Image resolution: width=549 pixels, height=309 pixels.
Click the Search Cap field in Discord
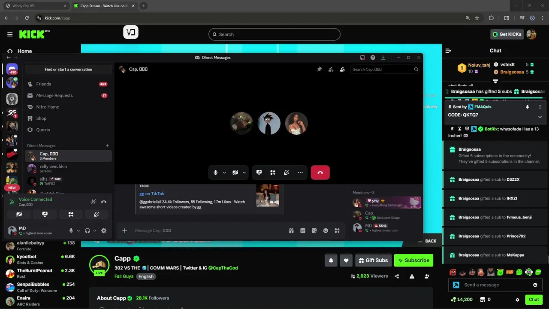[385, 69]
